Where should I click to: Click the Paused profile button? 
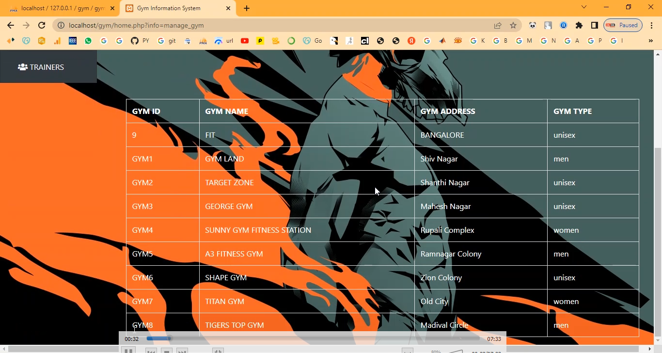[x=623, y=25]
